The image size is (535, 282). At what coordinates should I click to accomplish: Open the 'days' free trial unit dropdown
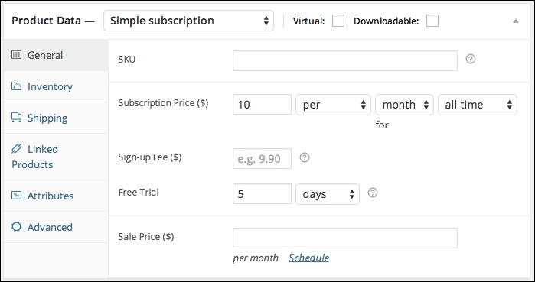point(328,194)
